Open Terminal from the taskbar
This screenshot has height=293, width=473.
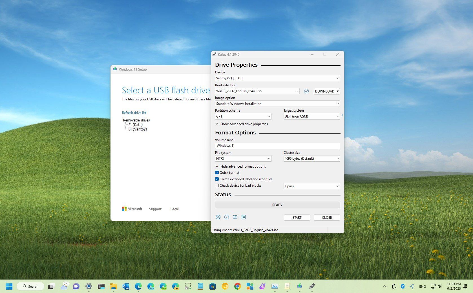pos(101,287)
